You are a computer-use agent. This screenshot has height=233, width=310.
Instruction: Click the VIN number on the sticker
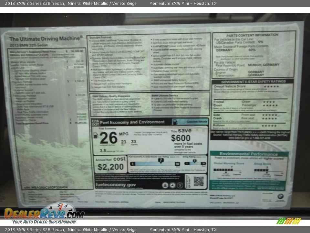[x=46, y=187]
